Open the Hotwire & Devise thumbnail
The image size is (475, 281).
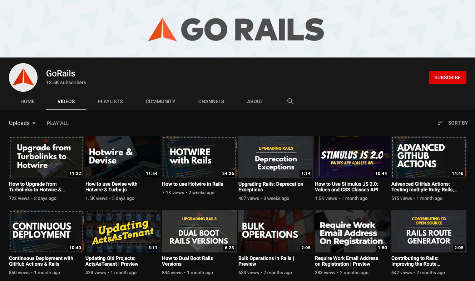tap(123, 157)
